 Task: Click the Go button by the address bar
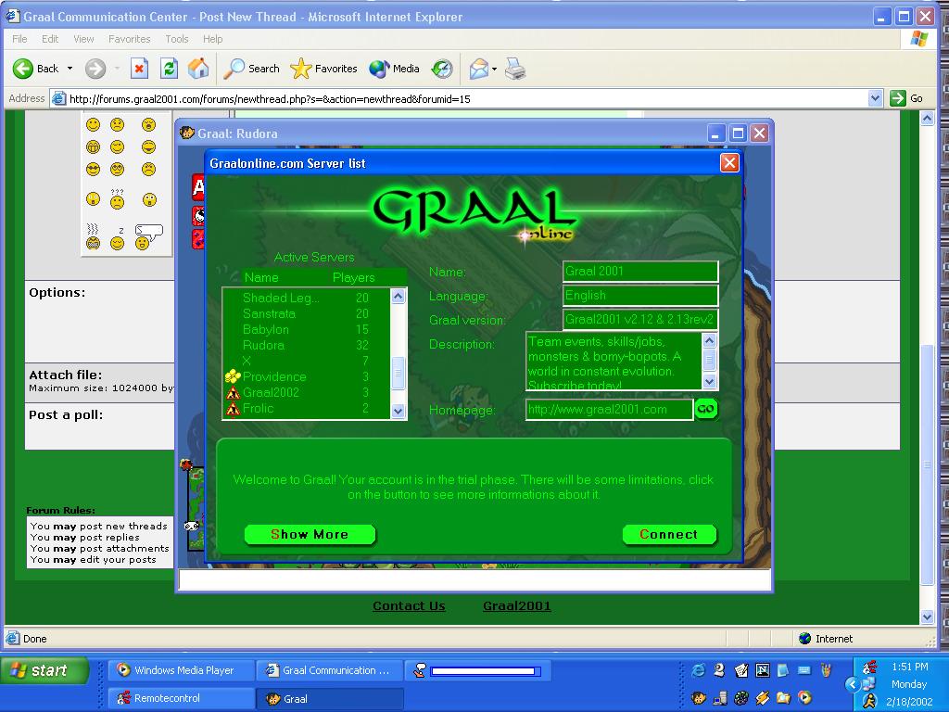[906, 98]
